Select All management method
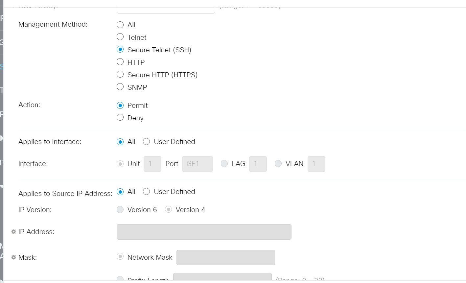 pyautogui.click(x=120, y=24)
